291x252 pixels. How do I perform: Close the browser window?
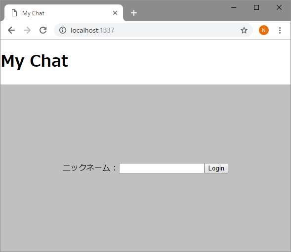pyautogui.click(x=279, y=7)
